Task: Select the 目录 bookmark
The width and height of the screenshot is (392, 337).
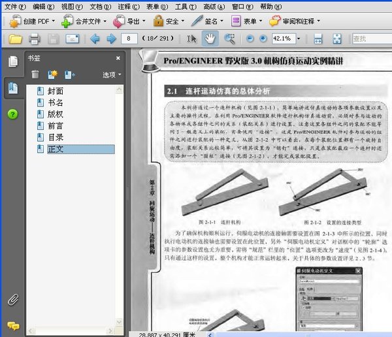Action: click(x=56, y=137)
